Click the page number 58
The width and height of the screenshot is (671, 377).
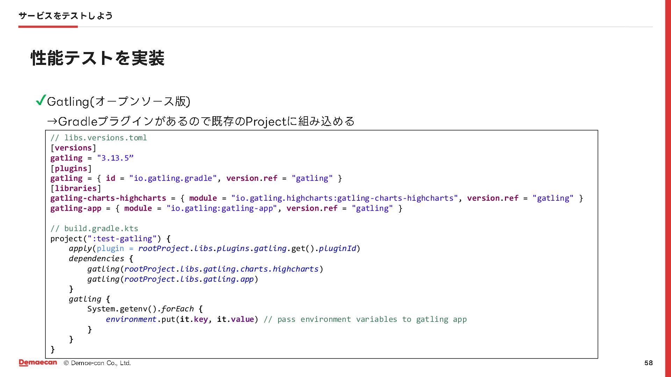pos(648,363)
